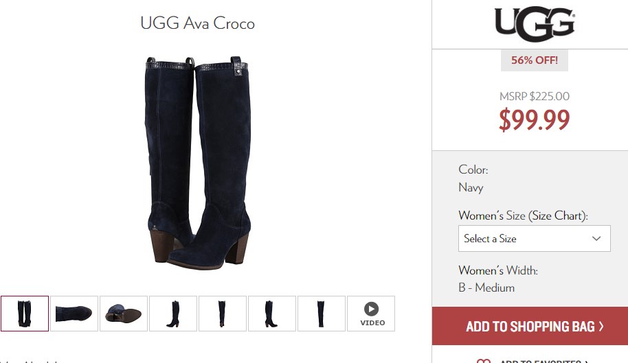Click the red $99.99 sale price
Image resolution: width=628 pixels, height=363 pixels.
pyautogui.click(x=535, y=119)
